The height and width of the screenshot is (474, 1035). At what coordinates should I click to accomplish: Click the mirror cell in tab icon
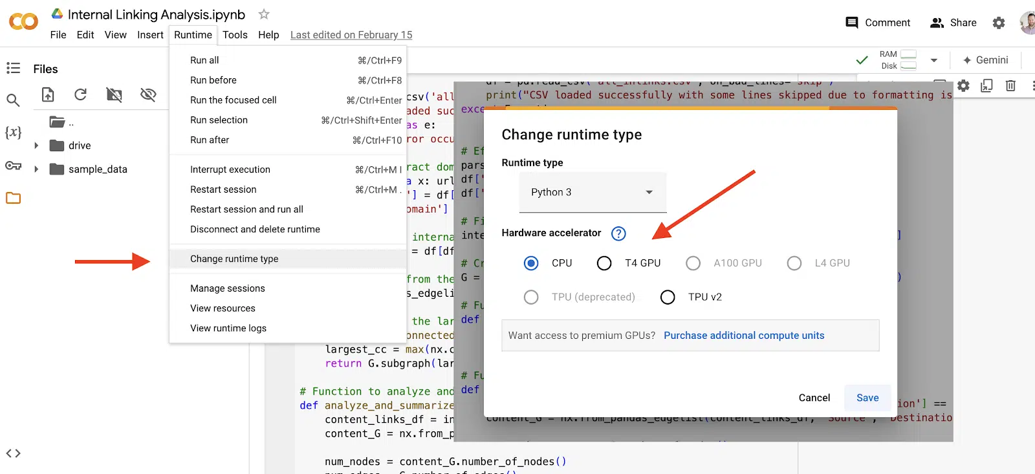pos(986,85)
